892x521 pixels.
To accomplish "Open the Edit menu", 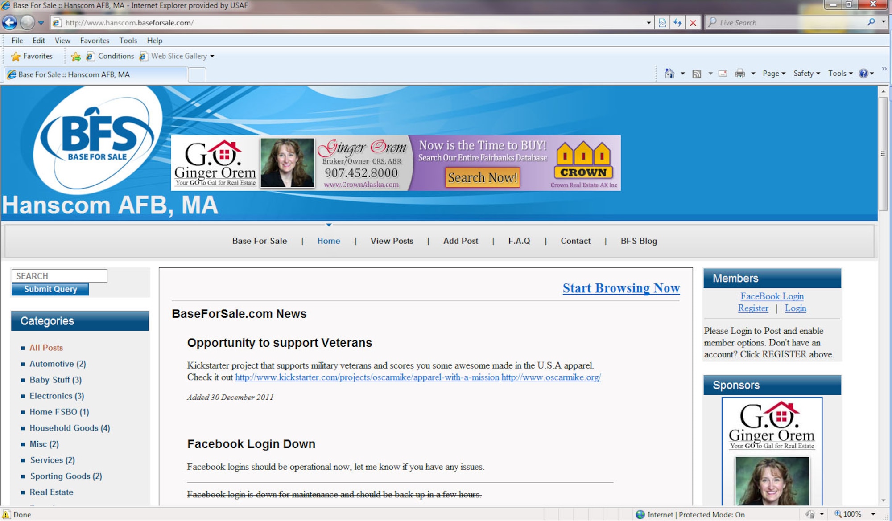I will coord(39,41).
